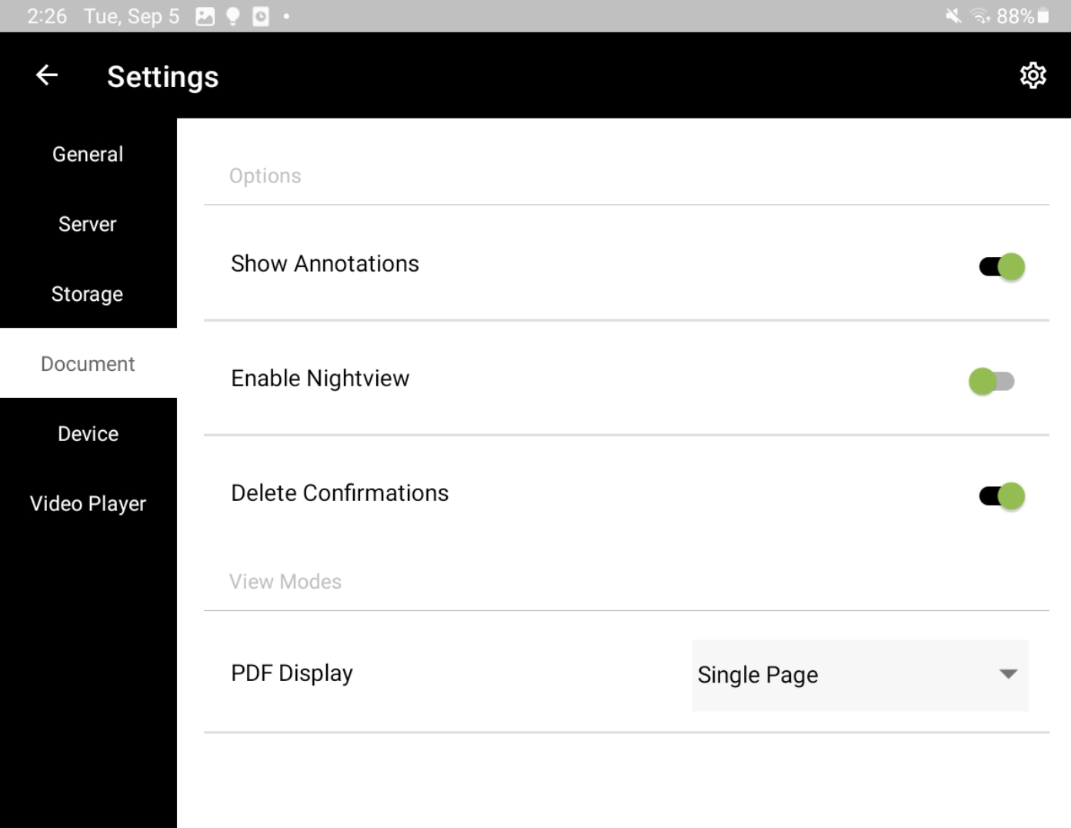Select the Document settings tab

[88, 363]
